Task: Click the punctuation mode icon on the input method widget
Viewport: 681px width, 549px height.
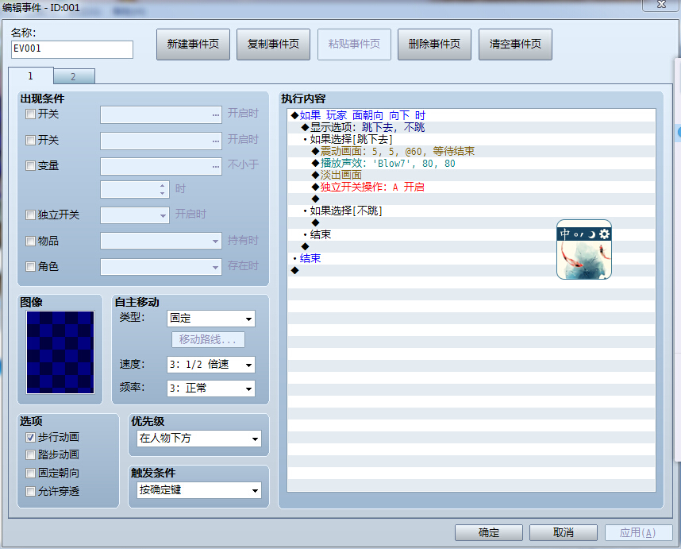Action: (578, 234)
